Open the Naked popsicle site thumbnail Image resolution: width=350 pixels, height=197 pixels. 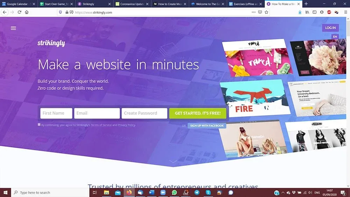(257, 58)
